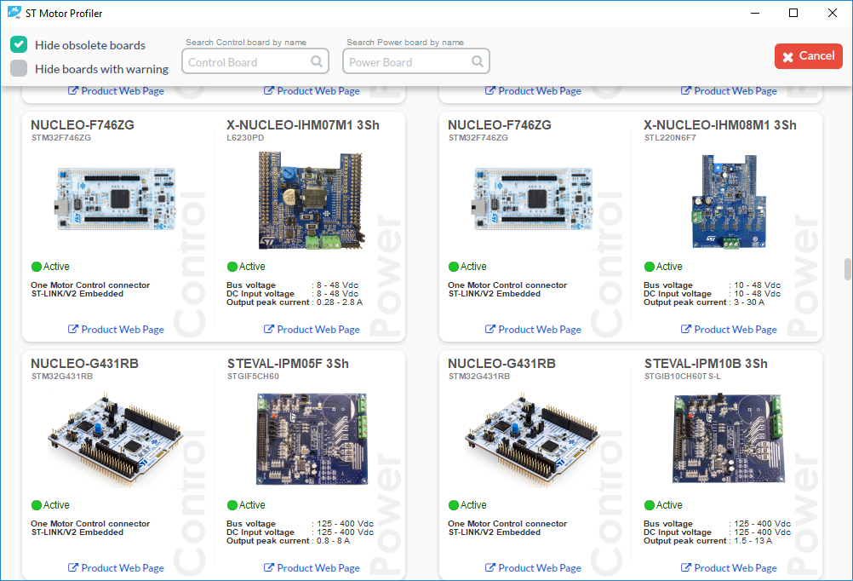Image resolution: width=853 pixels, height=581 pixels.
Task: Click inside the Power Board search box
Action: [409, 61]
